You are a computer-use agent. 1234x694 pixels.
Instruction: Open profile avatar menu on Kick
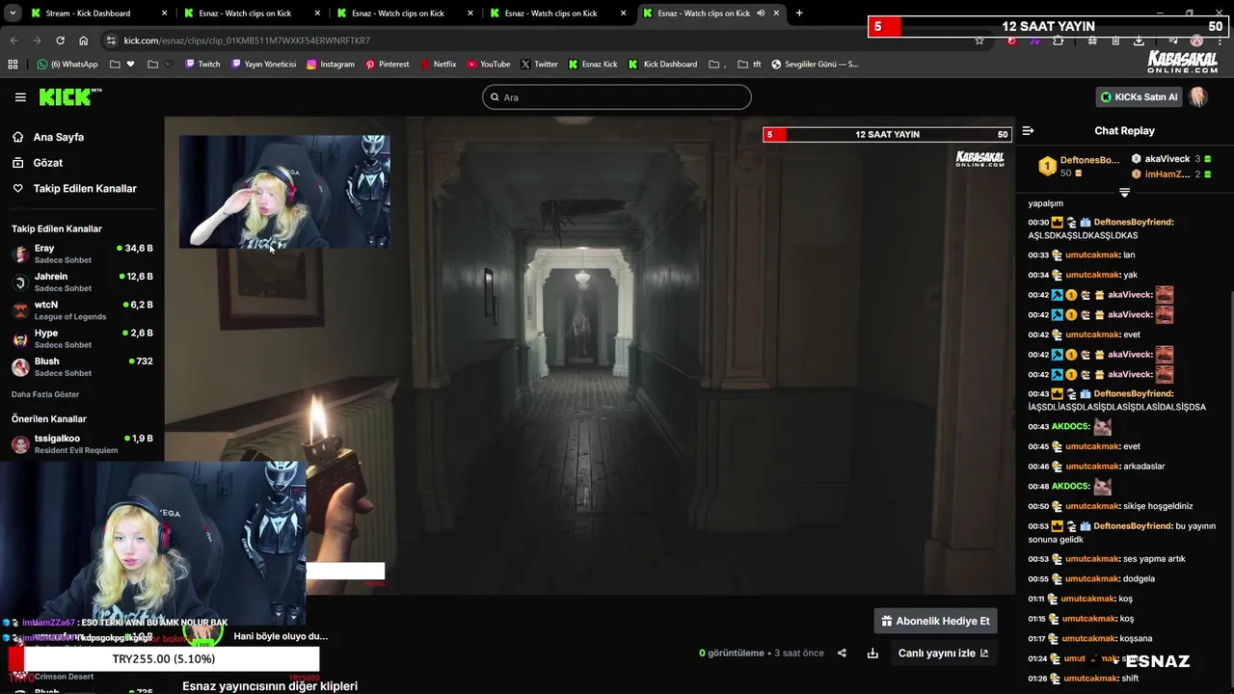point(1198,97)
